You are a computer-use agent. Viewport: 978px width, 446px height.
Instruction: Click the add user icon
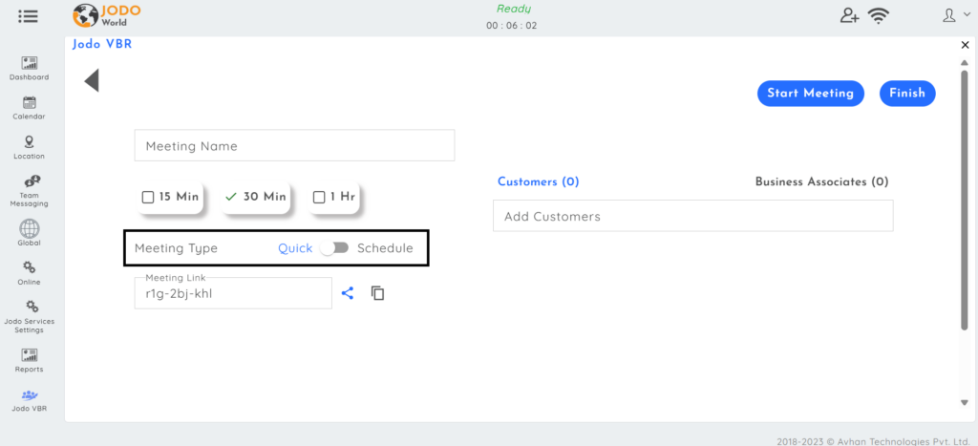849,16
